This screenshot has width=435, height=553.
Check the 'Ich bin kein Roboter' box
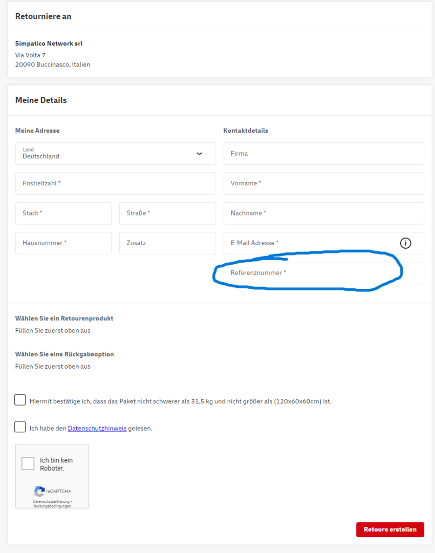coord(28,464)
